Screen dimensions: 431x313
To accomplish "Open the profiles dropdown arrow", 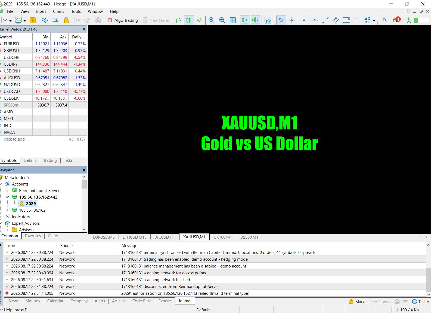I will pos(24,20).
